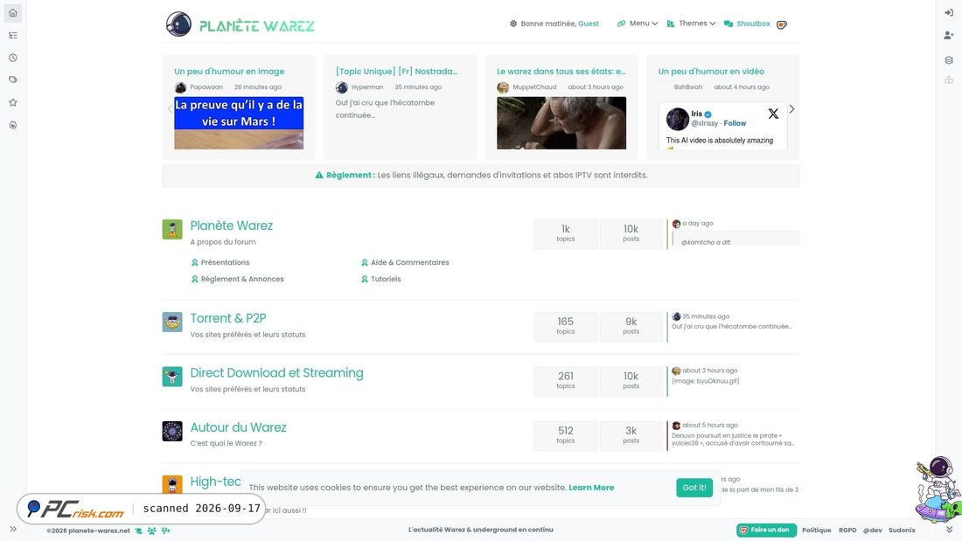Open the categories list icon in sidebar

tap(13, 36)
